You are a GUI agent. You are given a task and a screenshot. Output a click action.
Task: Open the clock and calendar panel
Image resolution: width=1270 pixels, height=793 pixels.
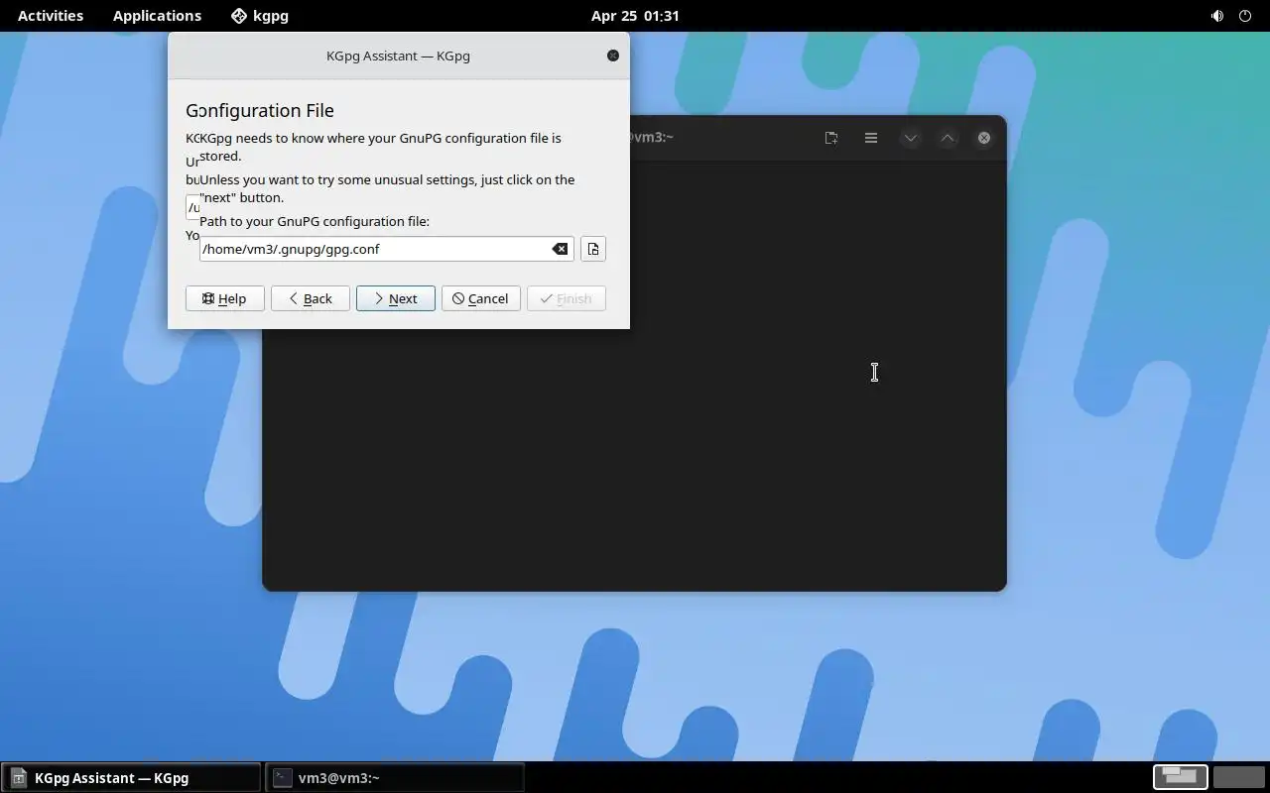tap(635, 16)
